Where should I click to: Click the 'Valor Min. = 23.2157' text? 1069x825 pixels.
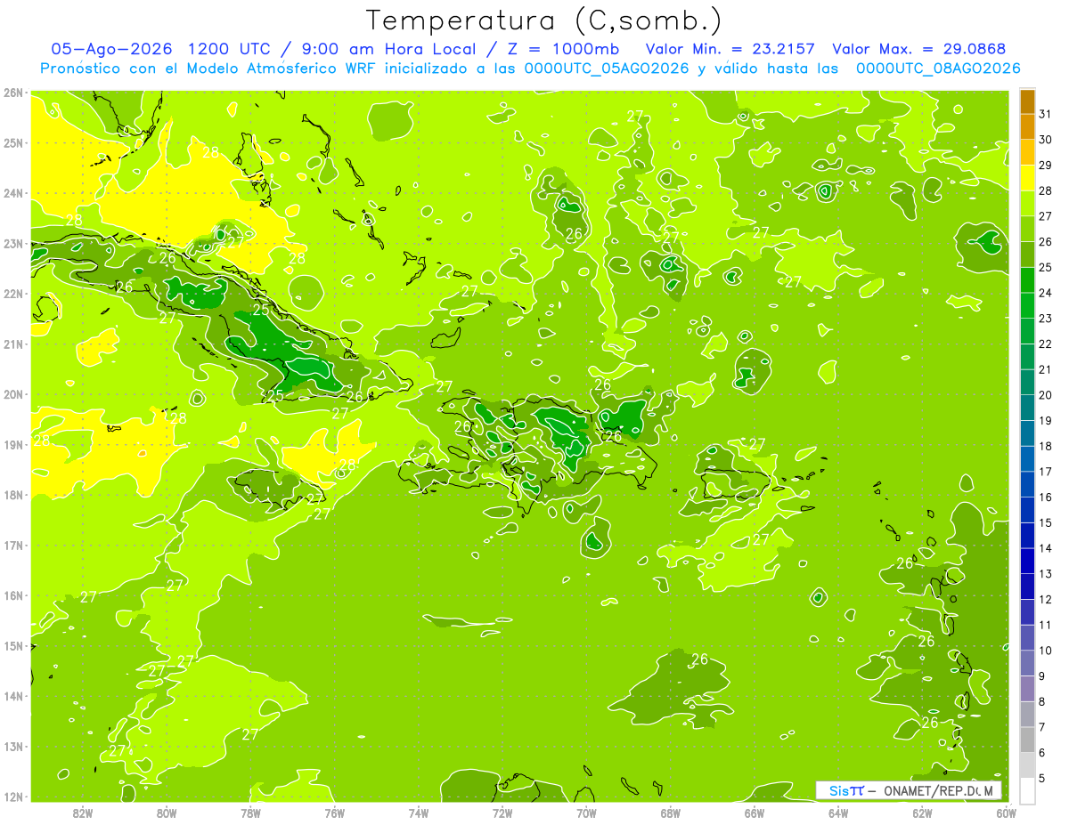coord(730,49)
